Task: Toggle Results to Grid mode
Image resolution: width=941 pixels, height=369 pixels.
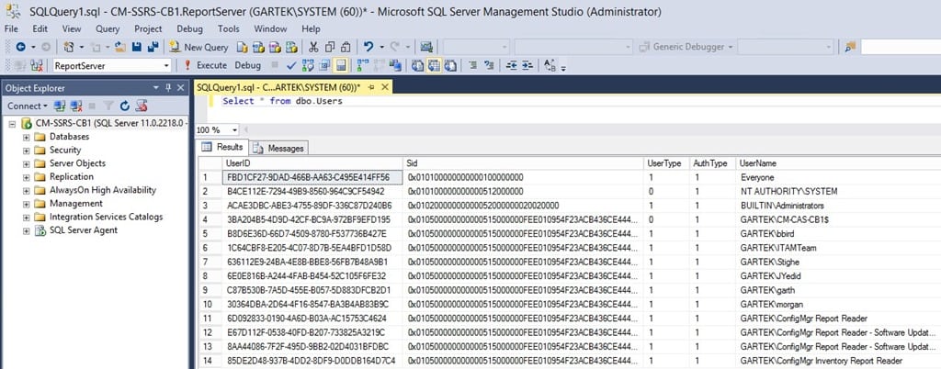Action: 436,65
